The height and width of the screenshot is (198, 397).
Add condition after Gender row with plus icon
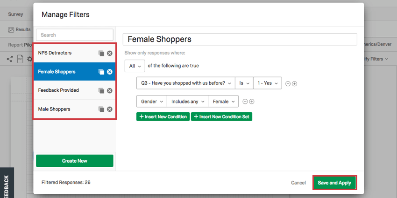251,102
